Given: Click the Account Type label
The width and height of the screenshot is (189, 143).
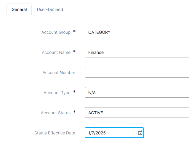Looking at the screenshot, I should pos(57,93).
